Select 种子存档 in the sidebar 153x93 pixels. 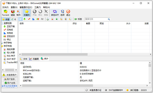click(x=8, y=43)
